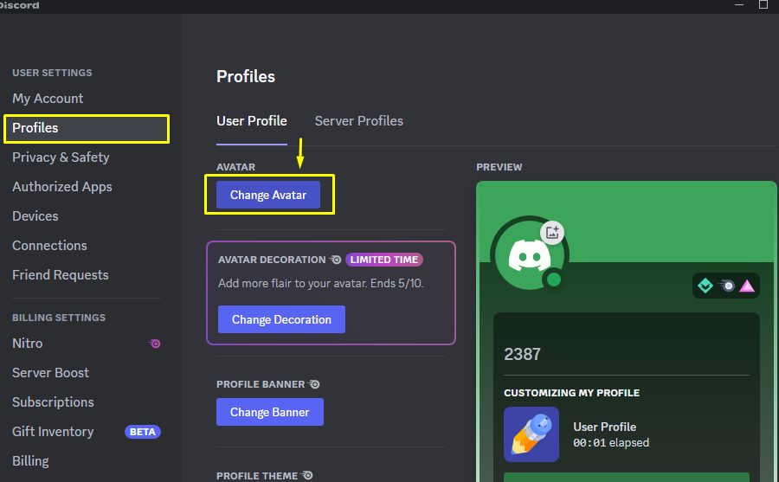Click the Change Banner button
This screenshot has width=779, height=482.
270,412
